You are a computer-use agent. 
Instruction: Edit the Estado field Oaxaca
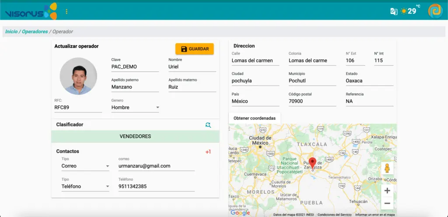click(x=369, y=81)
